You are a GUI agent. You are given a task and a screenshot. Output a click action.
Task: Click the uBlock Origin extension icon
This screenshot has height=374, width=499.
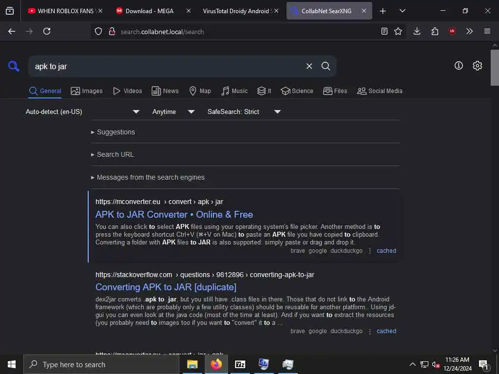[x=452, y=31]
